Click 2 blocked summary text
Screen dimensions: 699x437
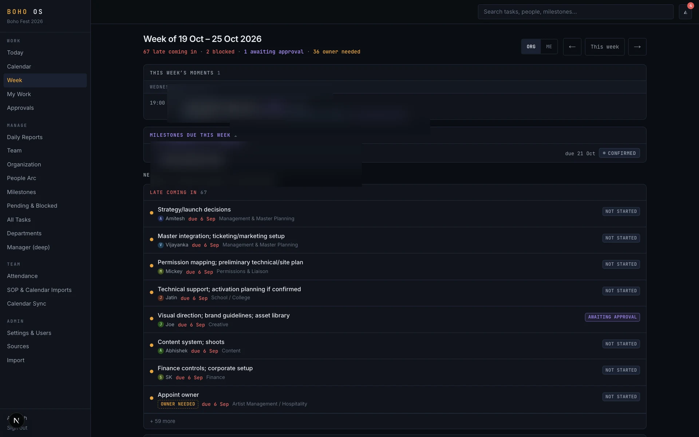tap(220, 52)
